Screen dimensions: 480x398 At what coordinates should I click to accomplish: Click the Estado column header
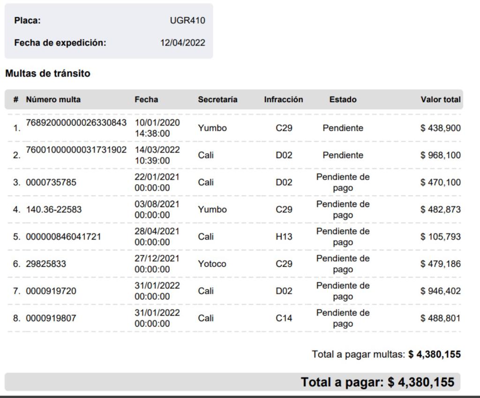343,99
